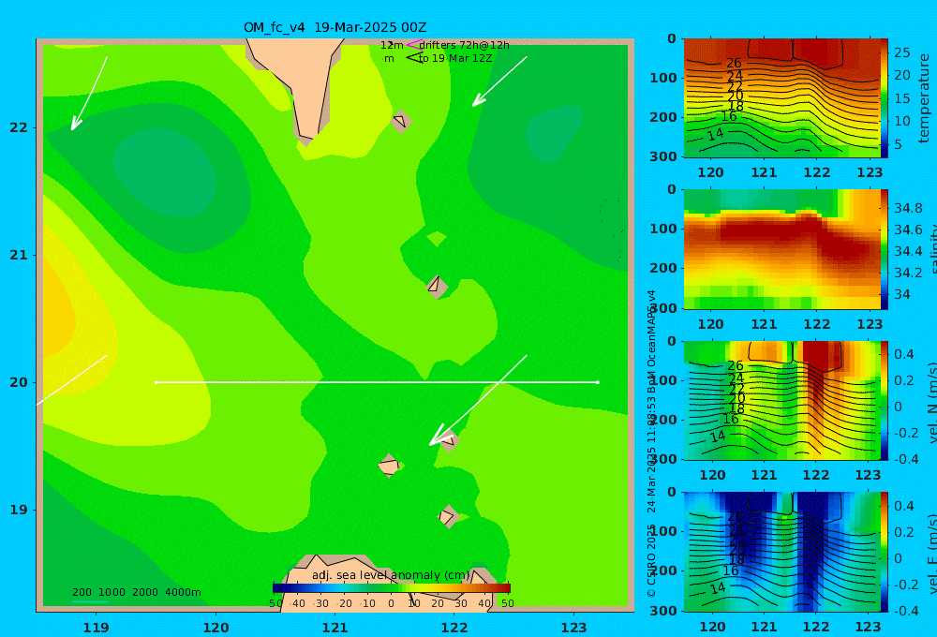Click the blue-green low anomaly center near 119.5E 21.7N
Screen dimensions: 937x637
tap(164, 171)
